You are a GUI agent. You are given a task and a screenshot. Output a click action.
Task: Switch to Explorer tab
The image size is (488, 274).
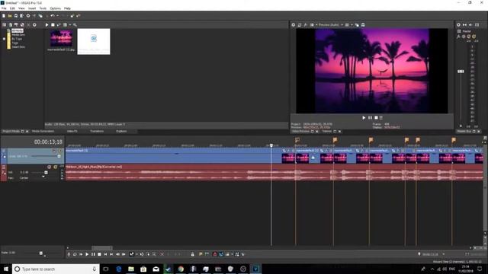[x=121, y=132]
